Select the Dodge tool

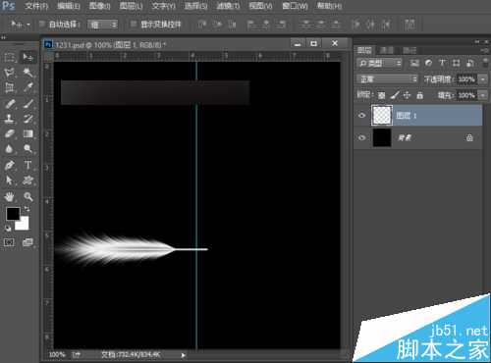[28, 149]
